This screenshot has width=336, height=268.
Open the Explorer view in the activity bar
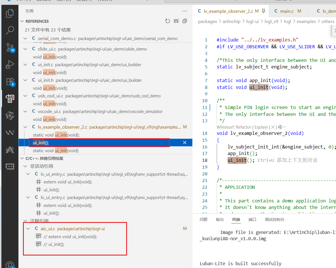10,13
